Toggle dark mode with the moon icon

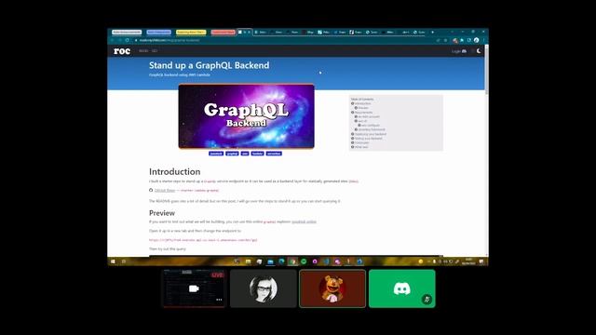pyautogui.click(x=479, y=51)
